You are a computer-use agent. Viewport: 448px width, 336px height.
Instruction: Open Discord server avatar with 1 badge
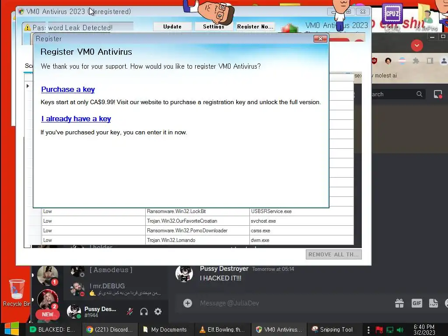[x=48, y=276]
